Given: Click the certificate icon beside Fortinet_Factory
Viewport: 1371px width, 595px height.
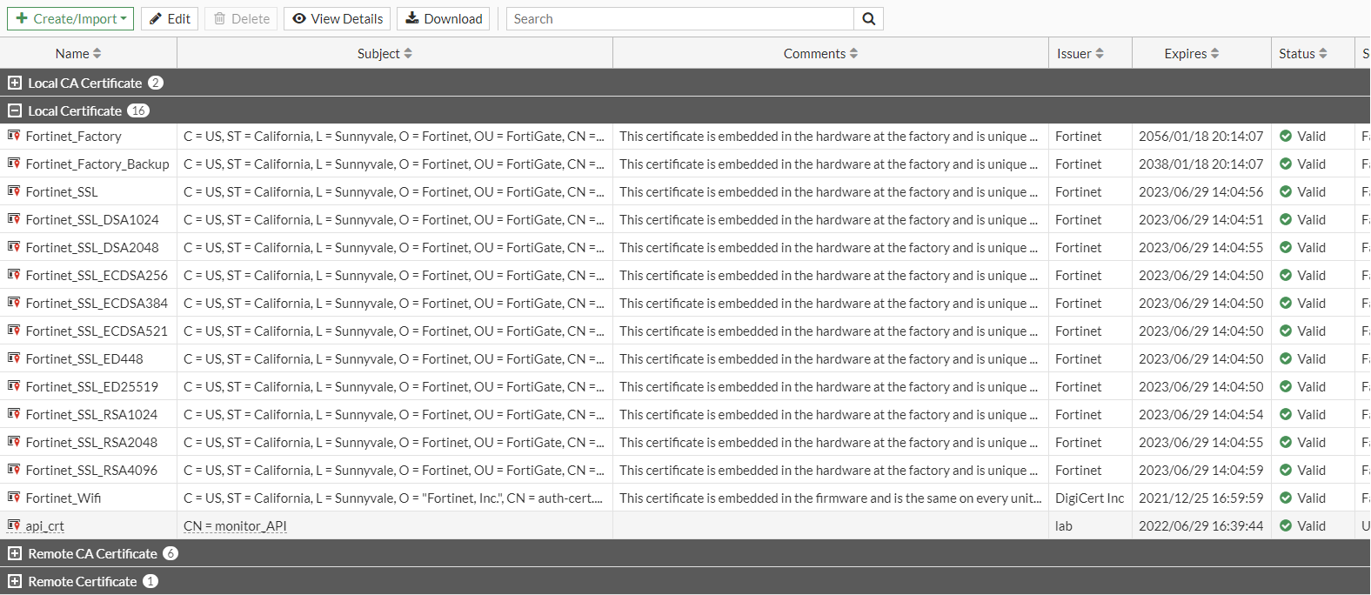Looking at the screenshot, I should coord(14,136).
